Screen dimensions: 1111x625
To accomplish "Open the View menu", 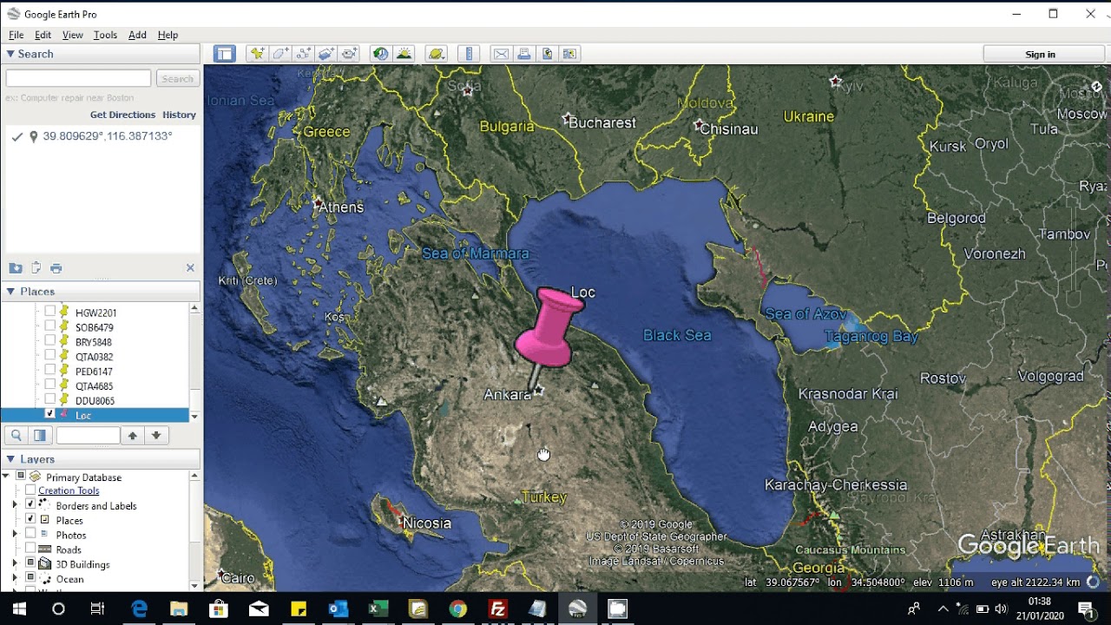I will point(72,35).
